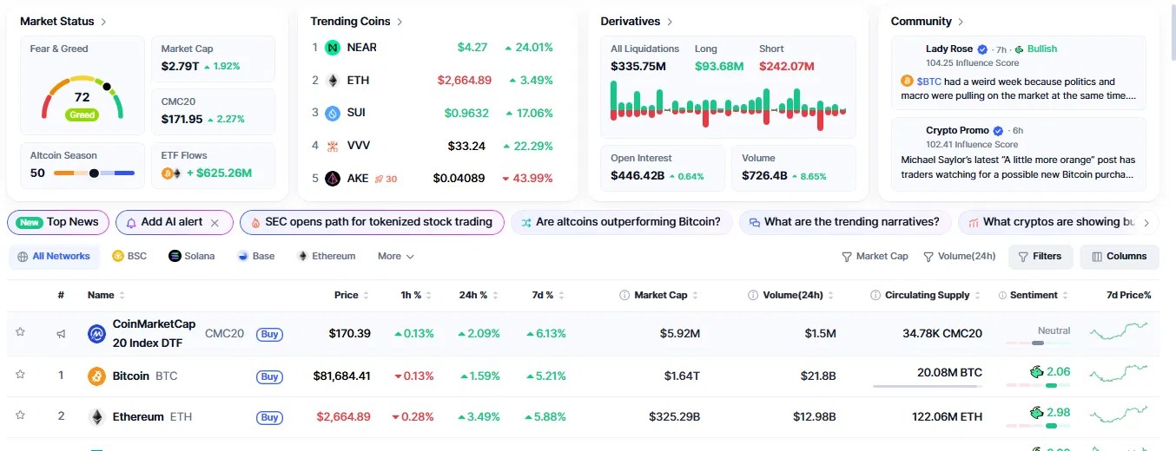Select the All Networks tab
Image resolution: width=1176 pixels, height=451 pixels.
(x=54, y=257)
